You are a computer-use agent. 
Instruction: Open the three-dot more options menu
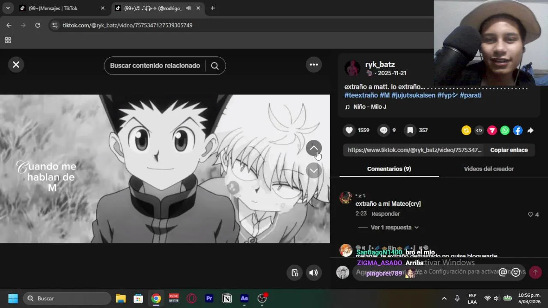(x=314, y=65)
